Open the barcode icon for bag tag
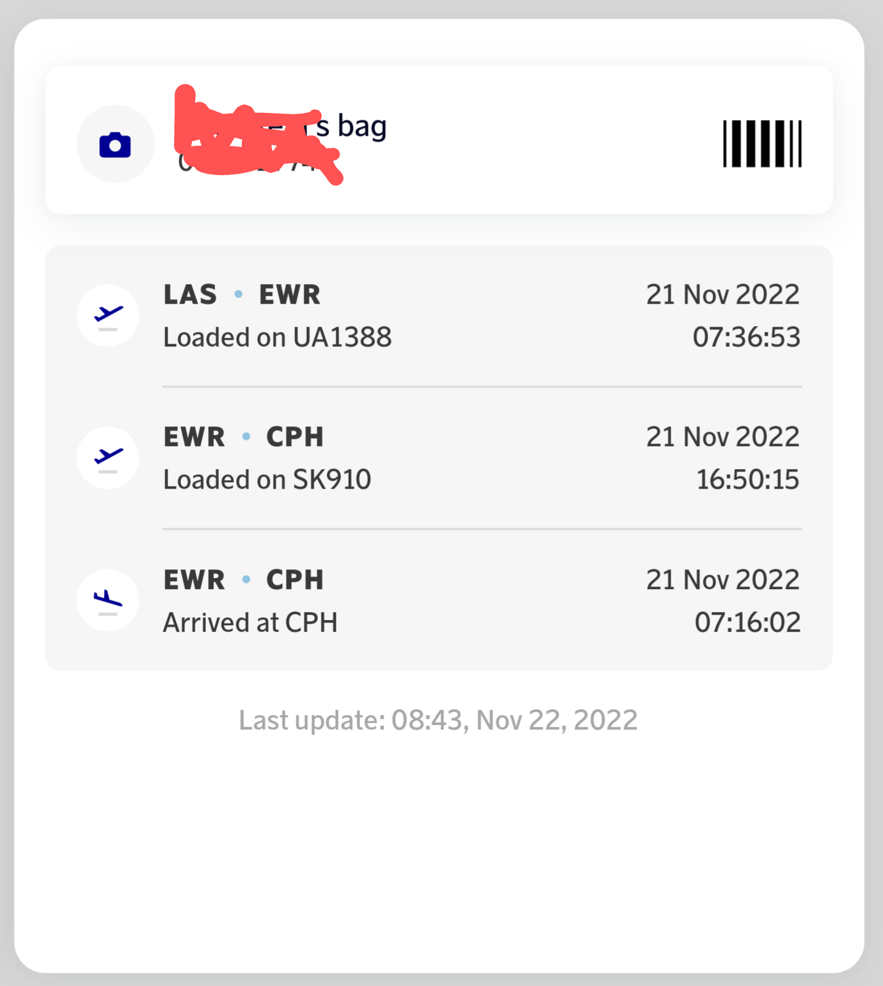Viewport: 883px width, 986px height. click(762, 144)
